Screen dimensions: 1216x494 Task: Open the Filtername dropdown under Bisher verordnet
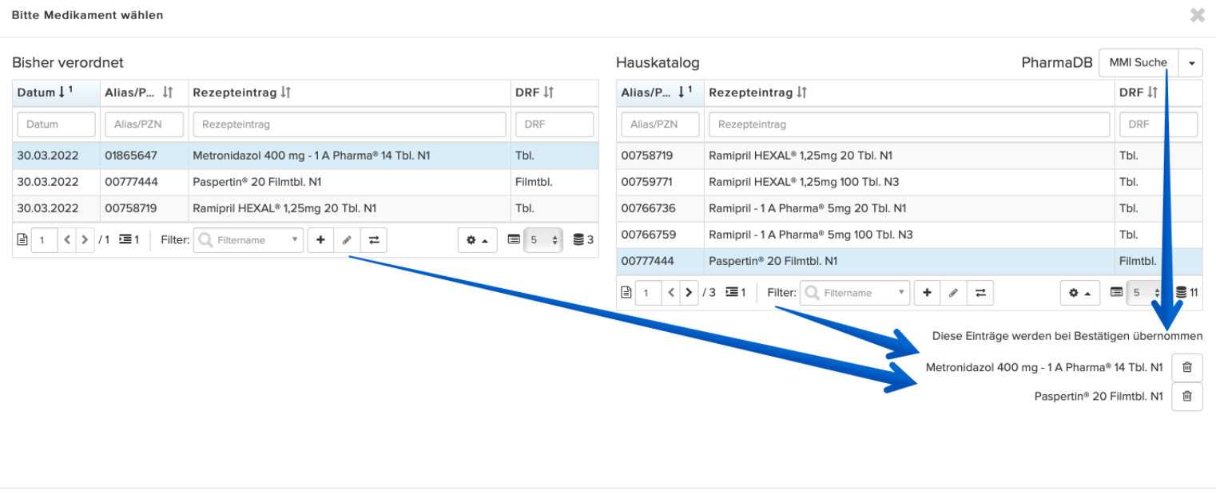pyautogui.click(x=248, y=239)
